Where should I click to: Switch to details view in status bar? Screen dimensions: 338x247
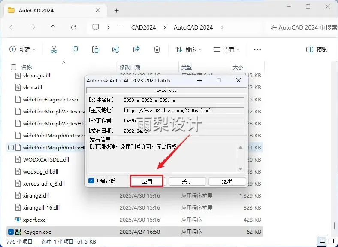(x=322, y=241)
